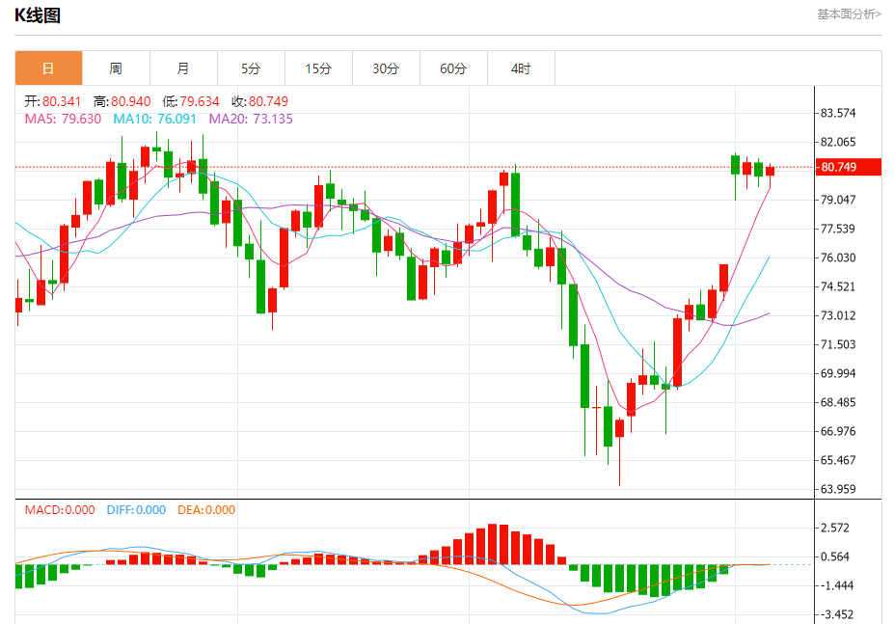This screenshot has height=624, width=894.
Task: Open the 30分 interval tab
Action: click(x=386, y=68)
